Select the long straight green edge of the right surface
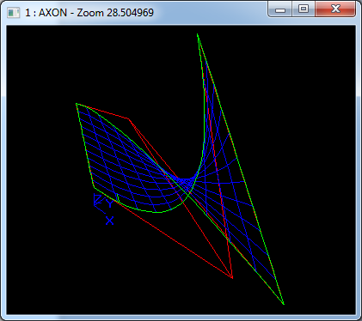Viewport: 362px width, 321px height. [241, 169]
